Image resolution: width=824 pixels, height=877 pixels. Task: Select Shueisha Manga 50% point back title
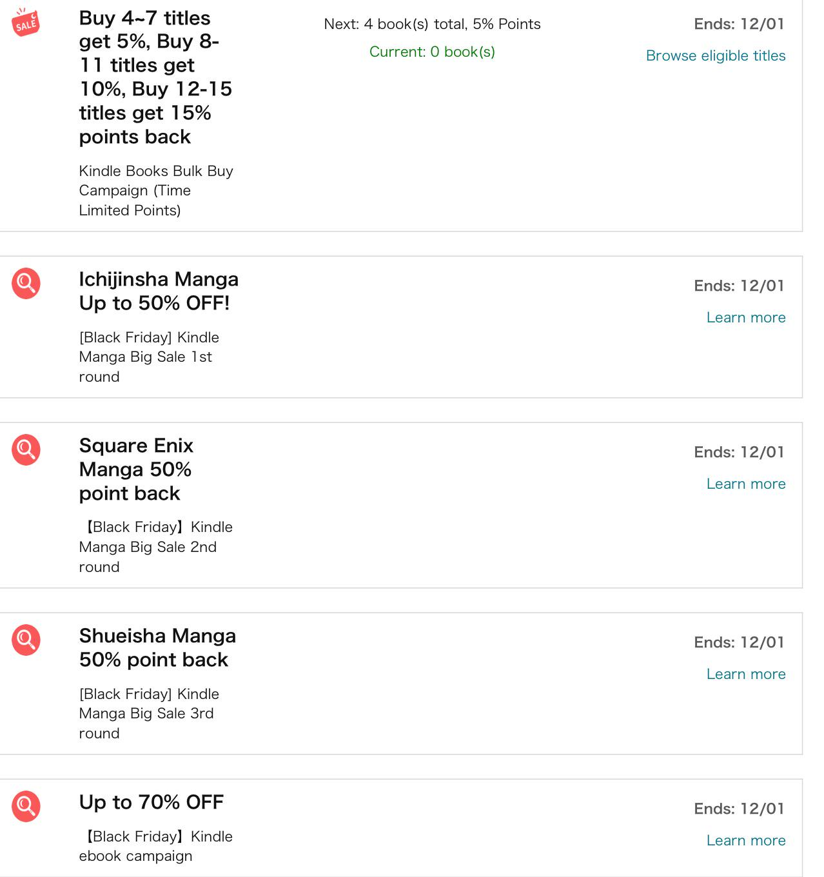157,647
